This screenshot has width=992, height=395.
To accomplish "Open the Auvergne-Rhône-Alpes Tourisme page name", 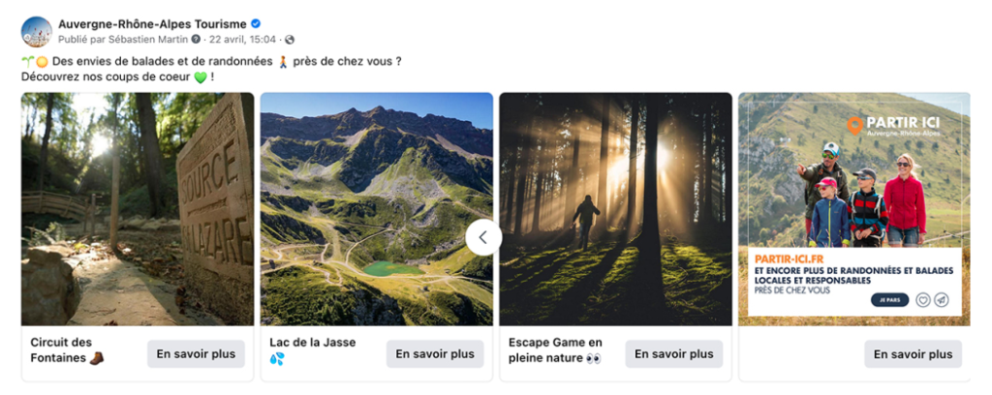I will coord(152,24).
